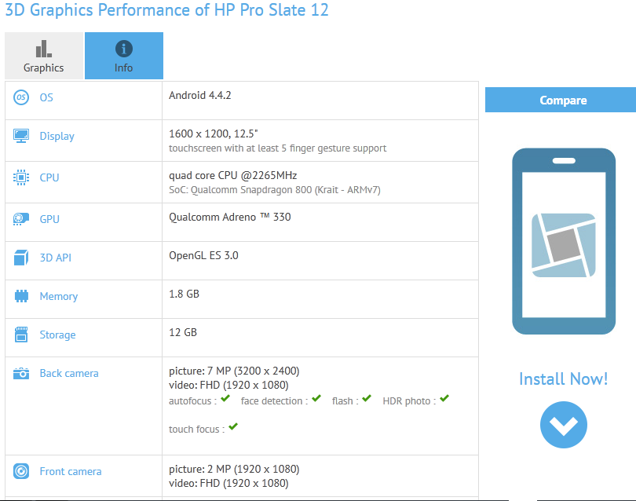Click the CPU chip icon
The image size is (636, 501).
21,177
